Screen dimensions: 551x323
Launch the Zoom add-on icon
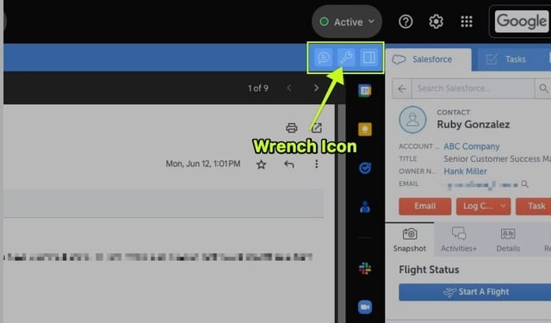pyautogui.click(x=365, y=307)
